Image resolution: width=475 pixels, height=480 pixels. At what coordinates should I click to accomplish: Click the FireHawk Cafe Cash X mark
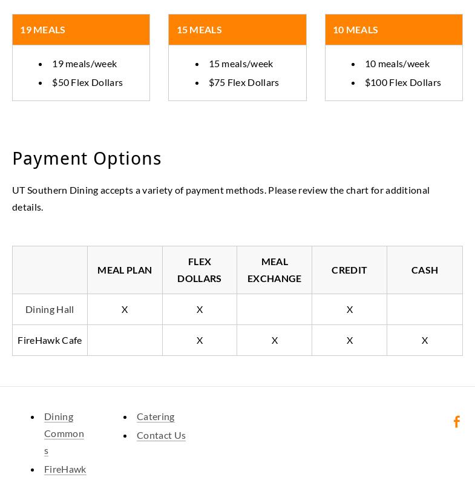point(425,340)
